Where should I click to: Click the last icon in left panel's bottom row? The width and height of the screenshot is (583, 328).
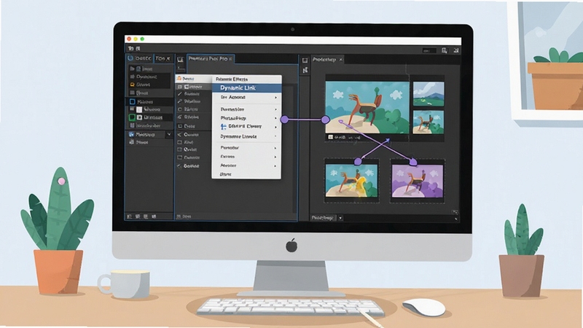pyautogui.click(x=154, y=216)
